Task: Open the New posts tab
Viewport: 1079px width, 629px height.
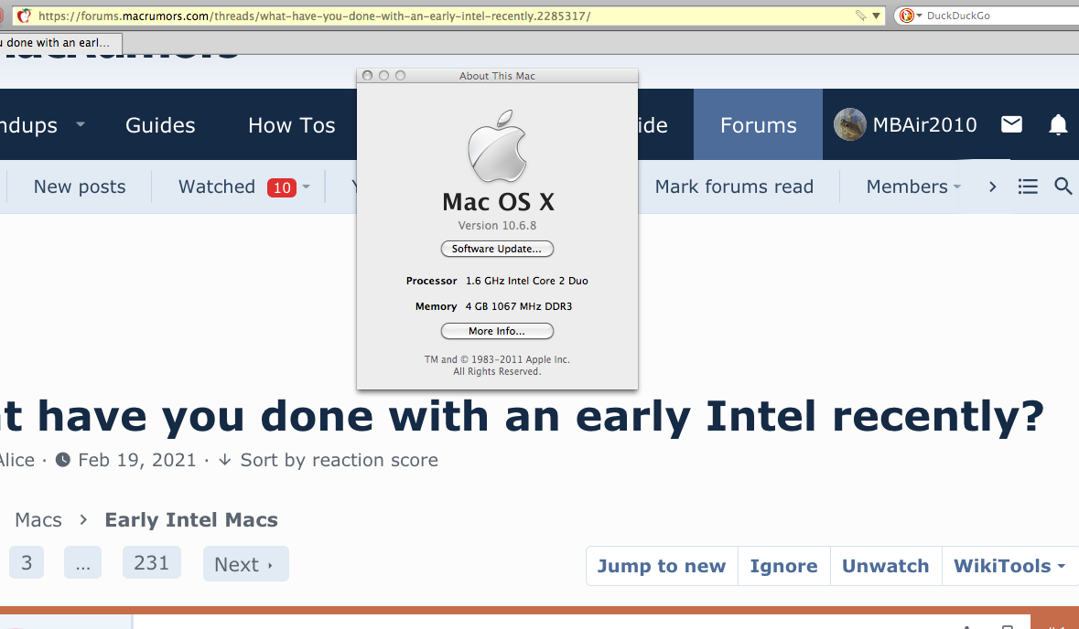Action: point(80,187)
